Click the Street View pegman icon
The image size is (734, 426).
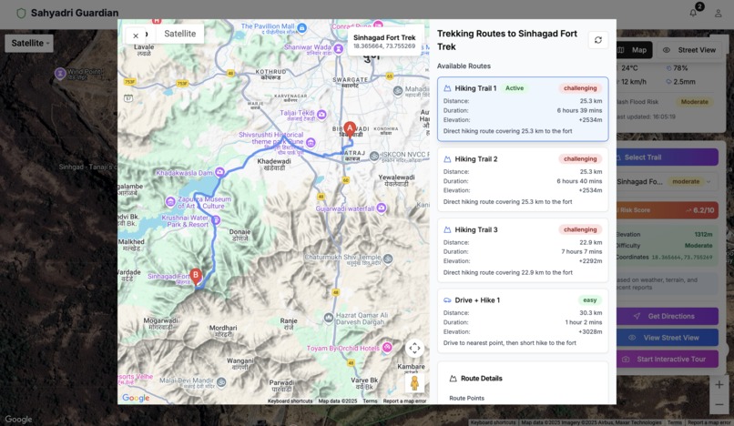click(x=414, y=383)
